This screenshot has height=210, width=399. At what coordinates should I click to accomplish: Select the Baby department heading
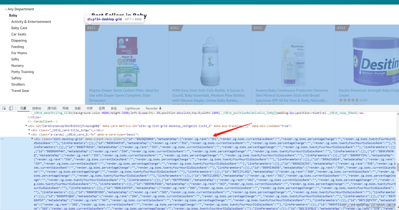tap(13, 15)
